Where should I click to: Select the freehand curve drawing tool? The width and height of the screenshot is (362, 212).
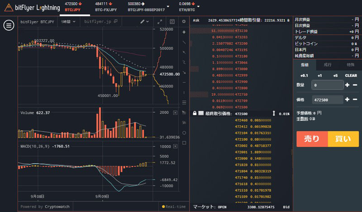[x=184, y=62]
